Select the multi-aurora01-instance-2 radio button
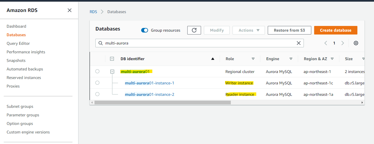Image resolution: width=374 pixels, height=144 pixels. (97, 94)
